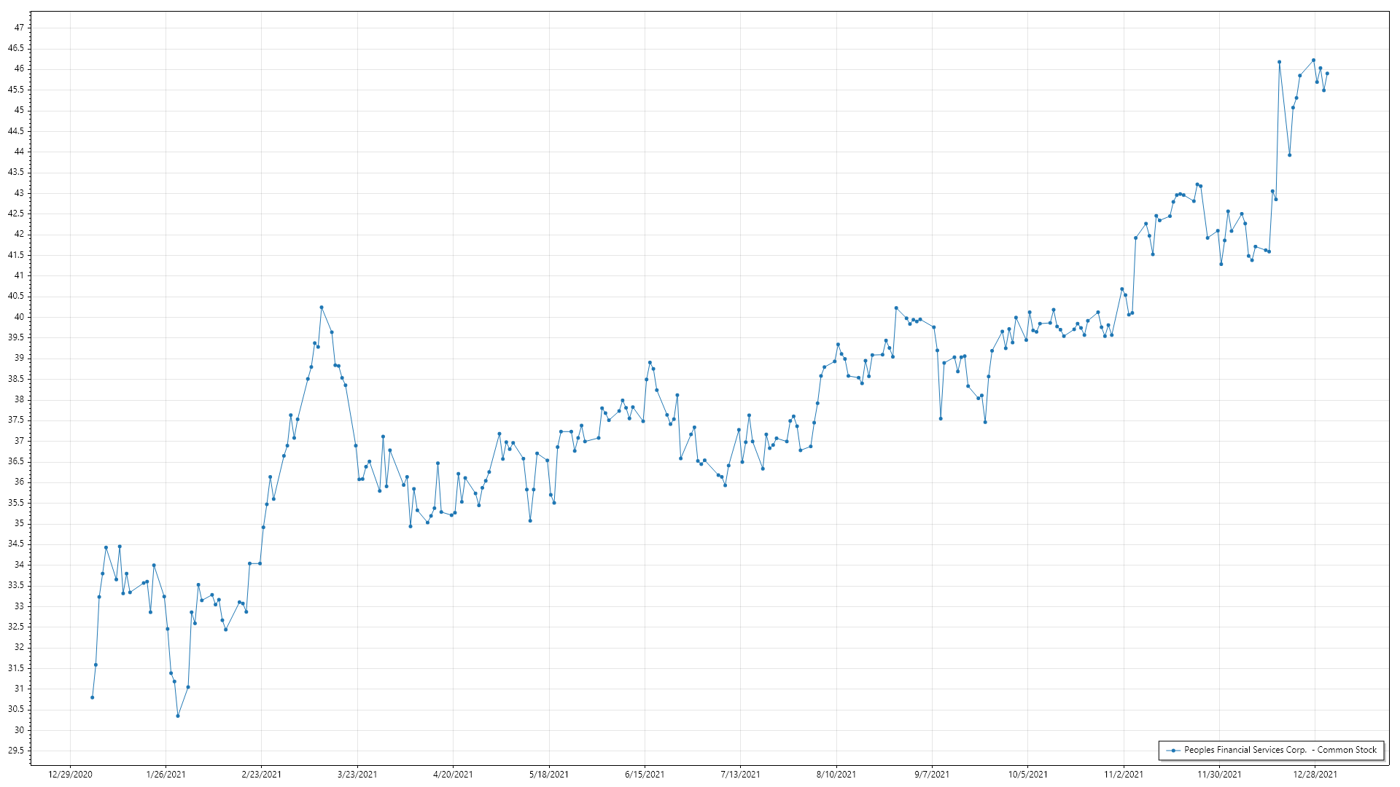Screen dimensions: 1400x787
Task: Click the lowest data point near 30.35
Action: [178, 716]
